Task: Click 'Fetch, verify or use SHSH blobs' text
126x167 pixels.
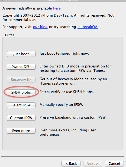Action: pos(67,92)
